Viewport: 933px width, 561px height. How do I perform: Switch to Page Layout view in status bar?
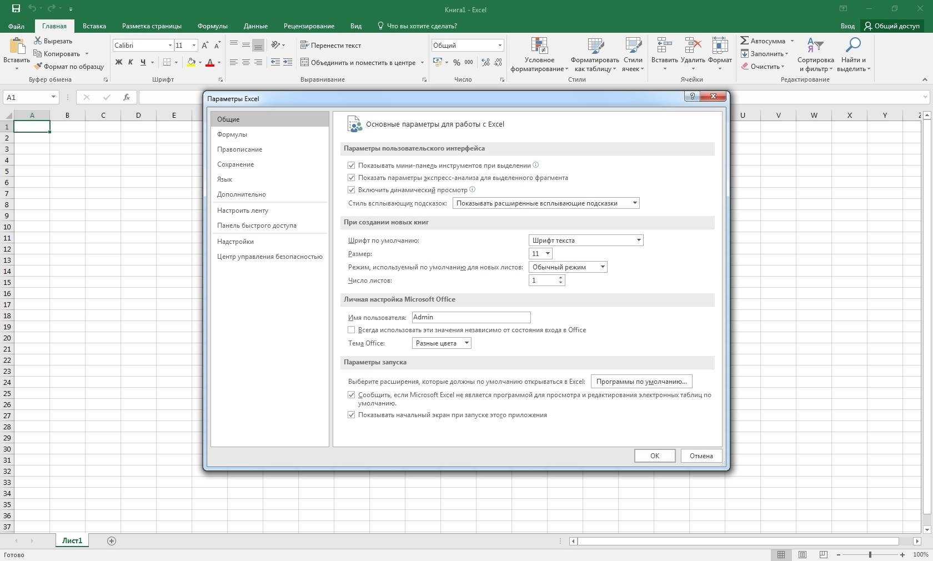click(802, 554)
